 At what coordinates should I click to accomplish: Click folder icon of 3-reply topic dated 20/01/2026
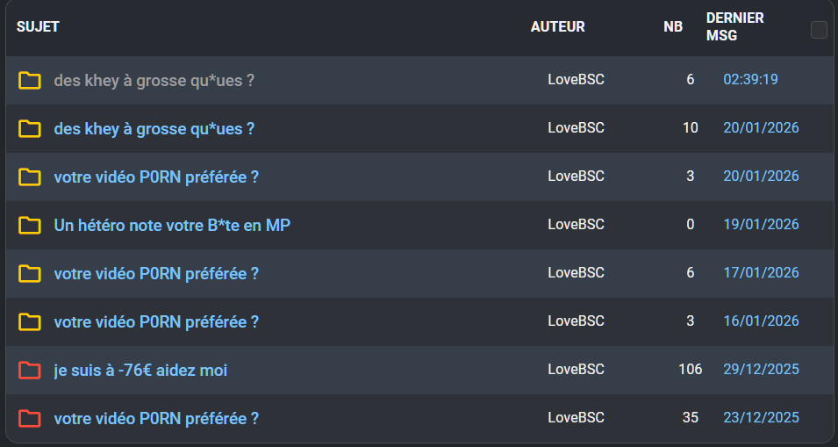[x=30, y=177]
